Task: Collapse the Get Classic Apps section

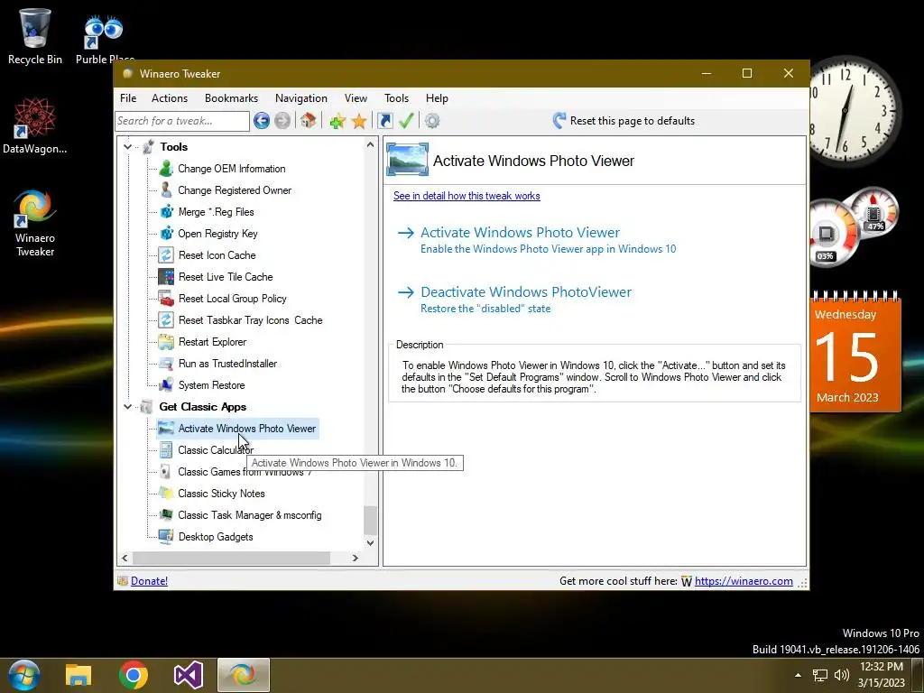Action: (128, 407)
